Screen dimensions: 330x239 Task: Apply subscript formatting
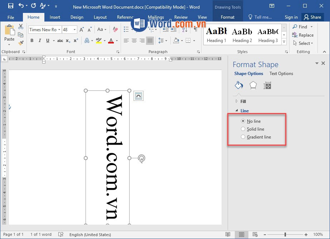coord(68,41)
